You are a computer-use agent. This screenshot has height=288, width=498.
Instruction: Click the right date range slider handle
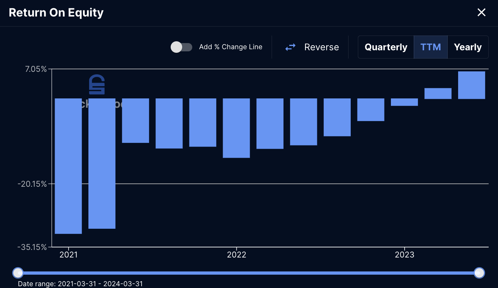click(479, 273)
